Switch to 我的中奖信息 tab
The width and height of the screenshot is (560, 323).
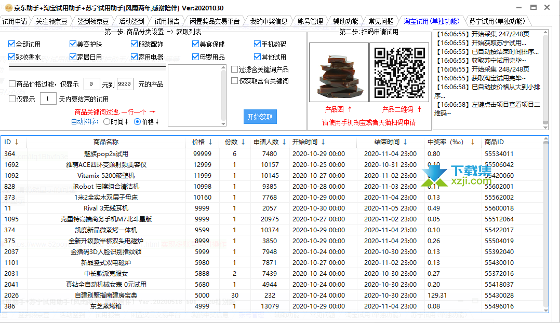[x=269, y=21]
